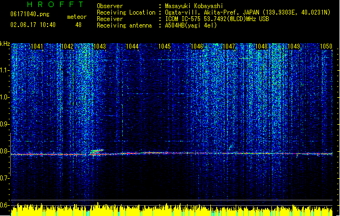This screenshot has width=340, height=216.
Task: Click the 1.0 kHz axis label
Action: 5,97
